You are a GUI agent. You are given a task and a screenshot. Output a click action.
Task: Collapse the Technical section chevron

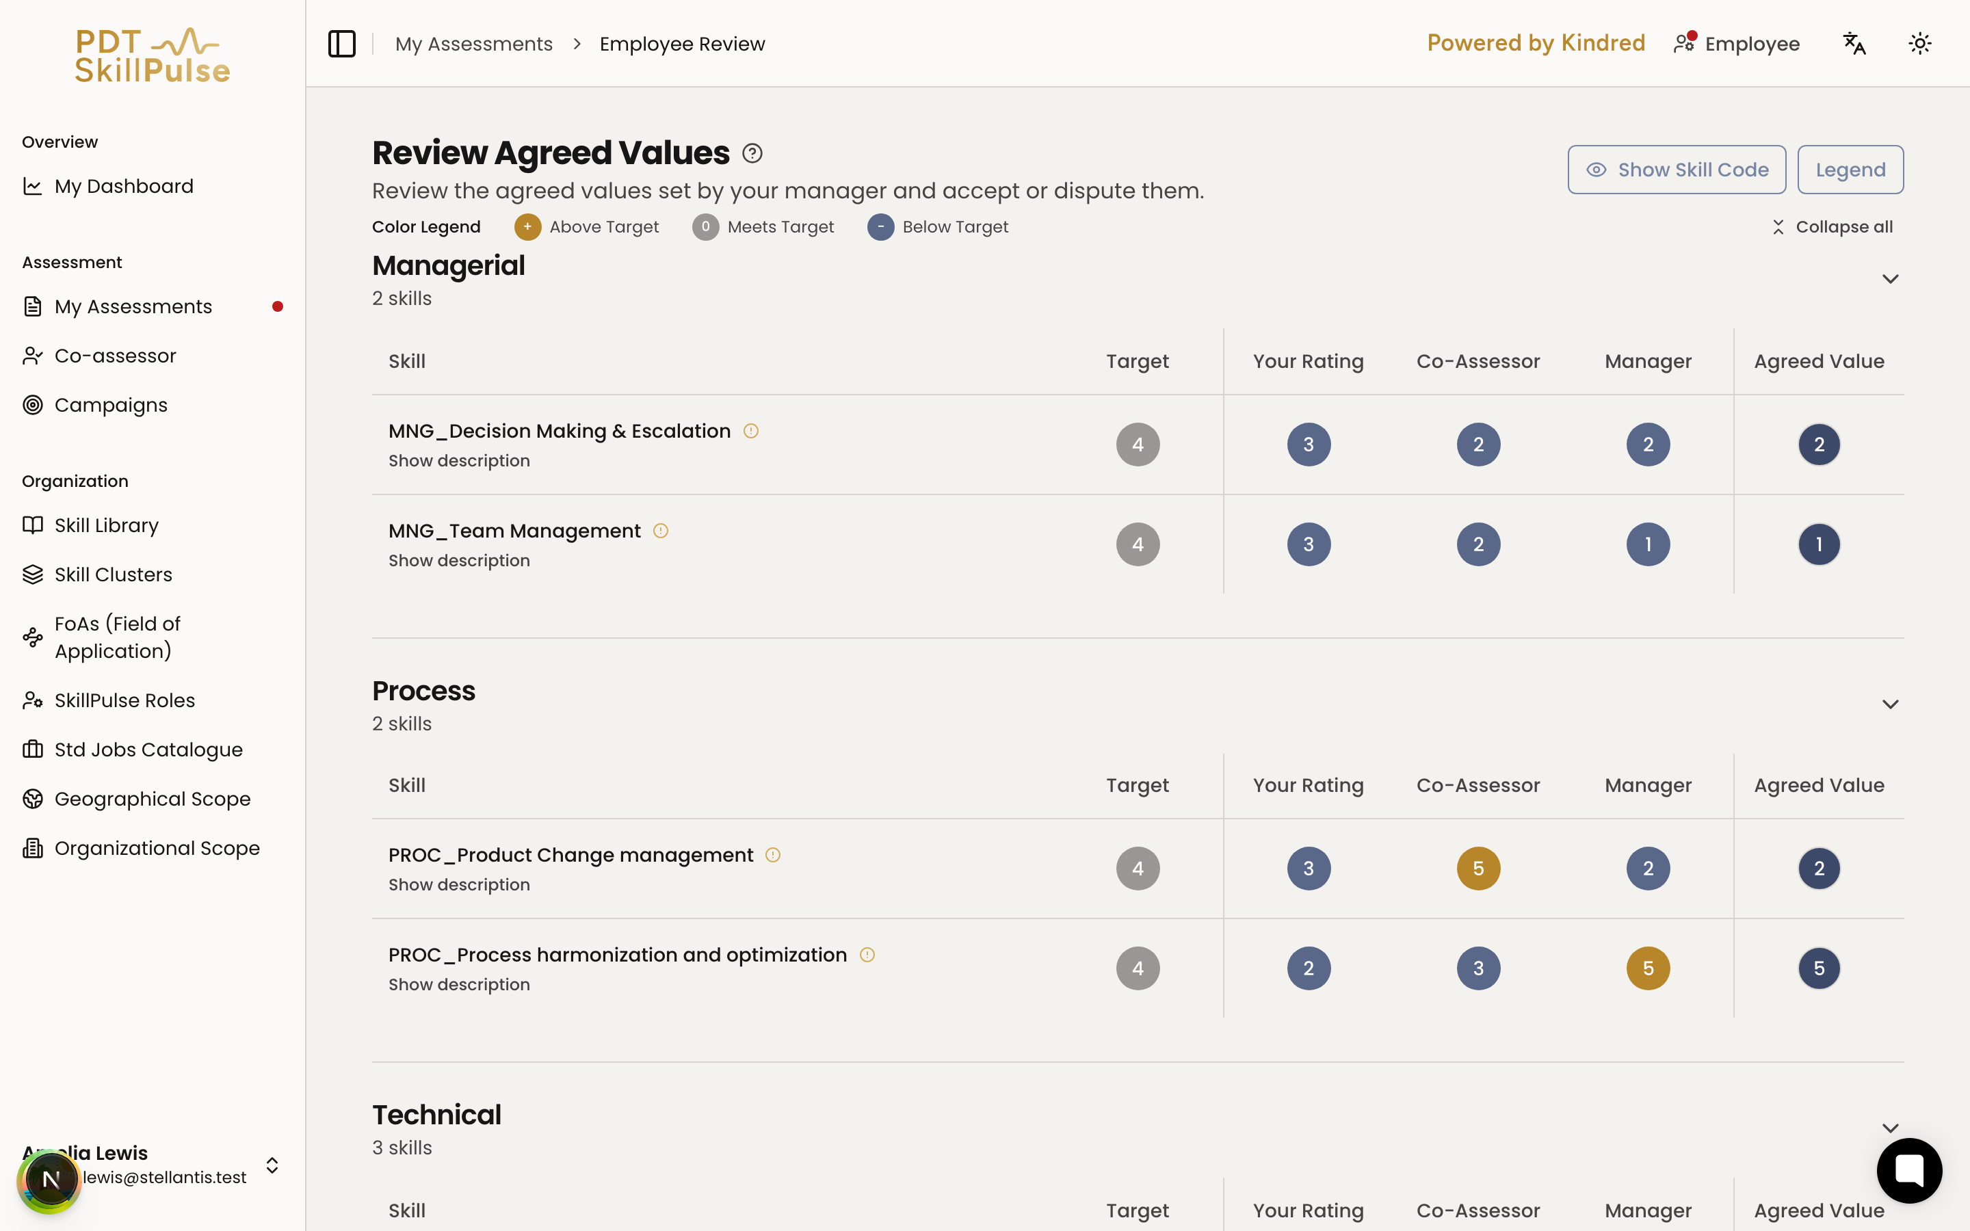(x=1890, y=1128)
